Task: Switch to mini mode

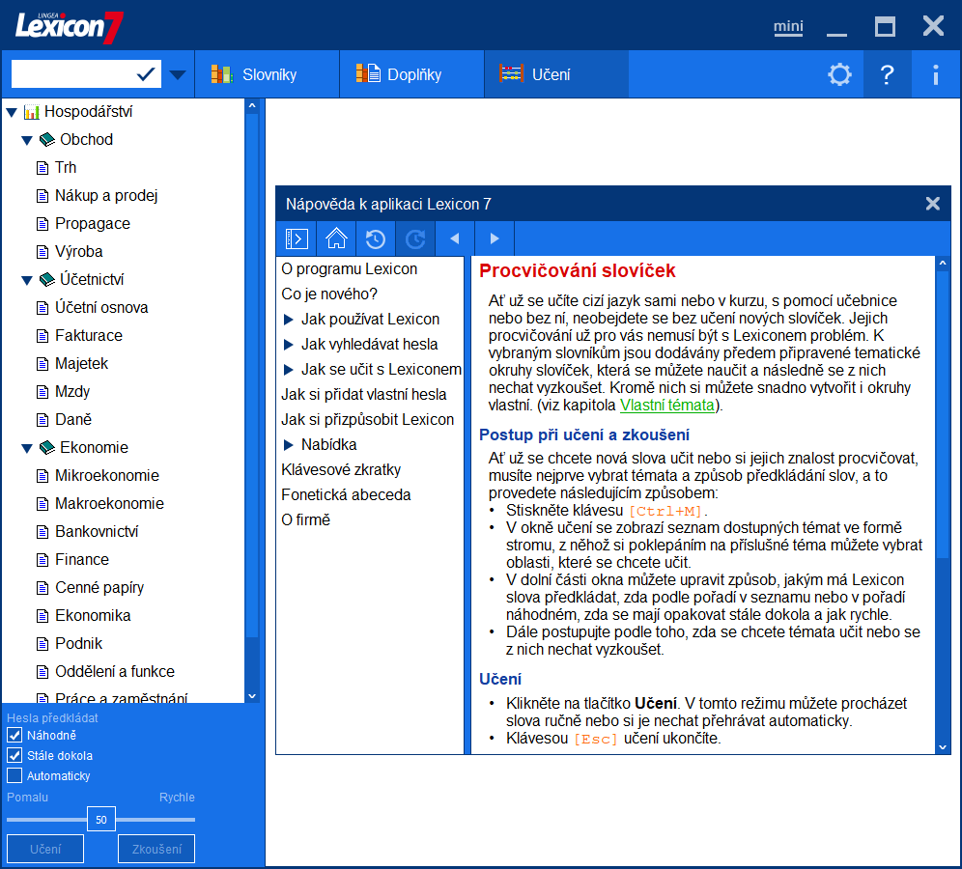Action: click(x=788, y=27)
